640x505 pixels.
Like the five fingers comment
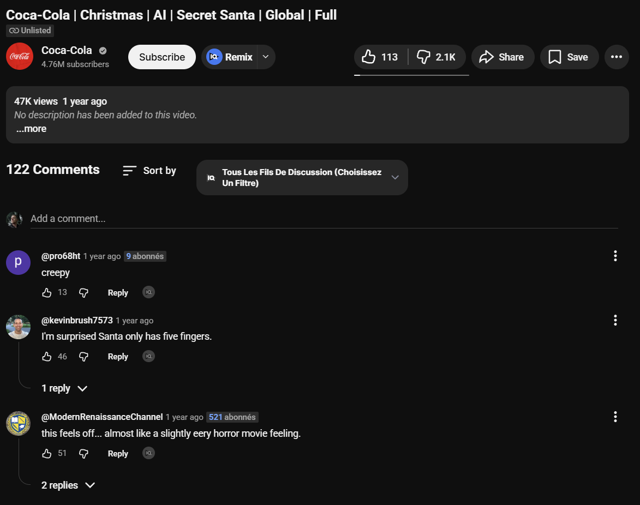[x=47, y=357]
